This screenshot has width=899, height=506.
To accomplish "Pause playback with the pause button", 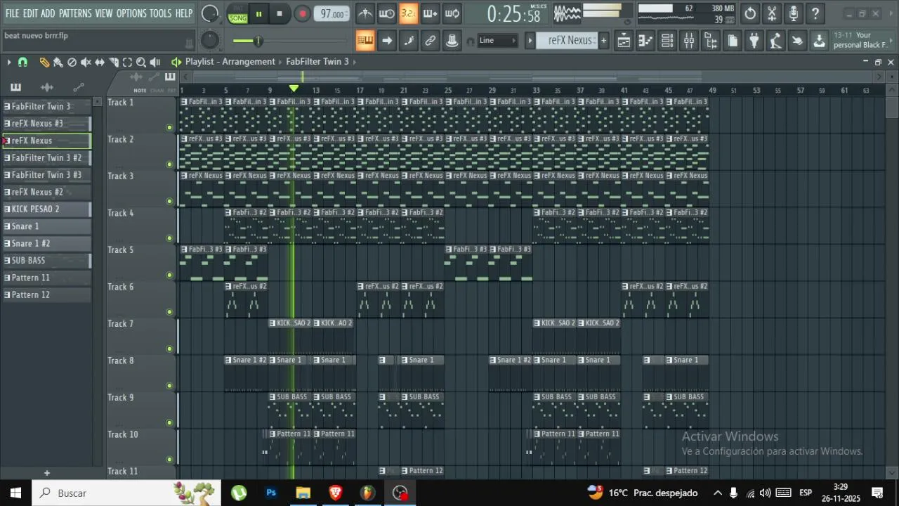I will coord(258,13).
